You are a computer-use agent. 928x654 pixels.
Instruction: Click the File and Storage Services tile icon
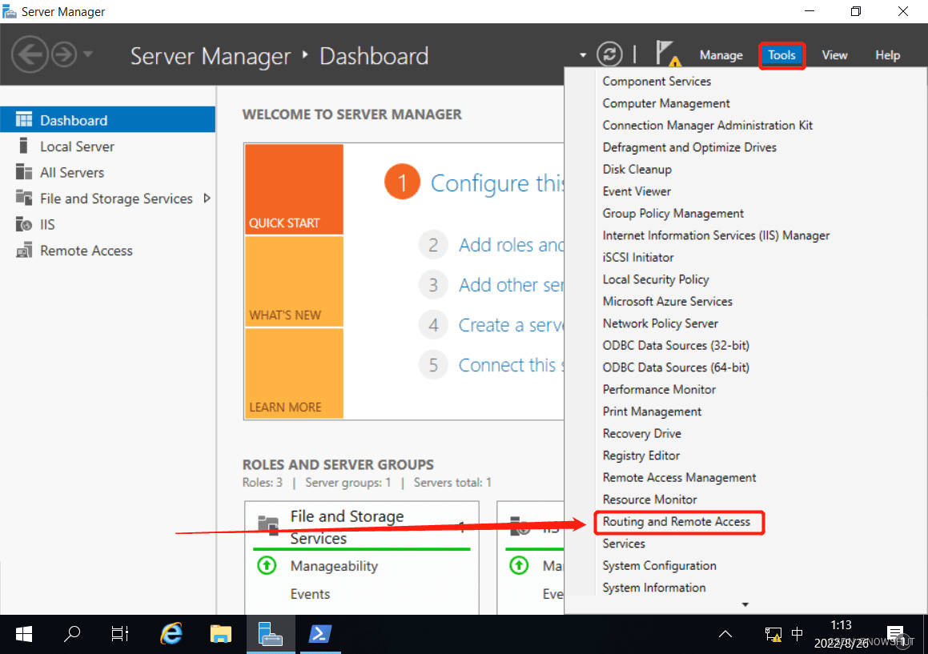pyautogui.click(x=268, y=524)
